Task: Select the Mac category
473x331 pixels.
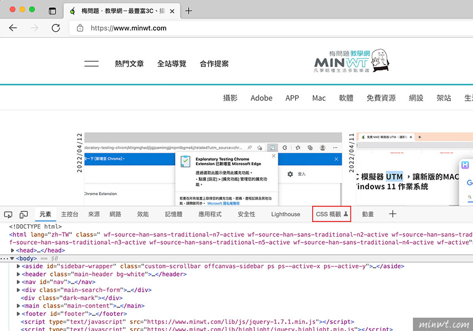Action: 319,98
